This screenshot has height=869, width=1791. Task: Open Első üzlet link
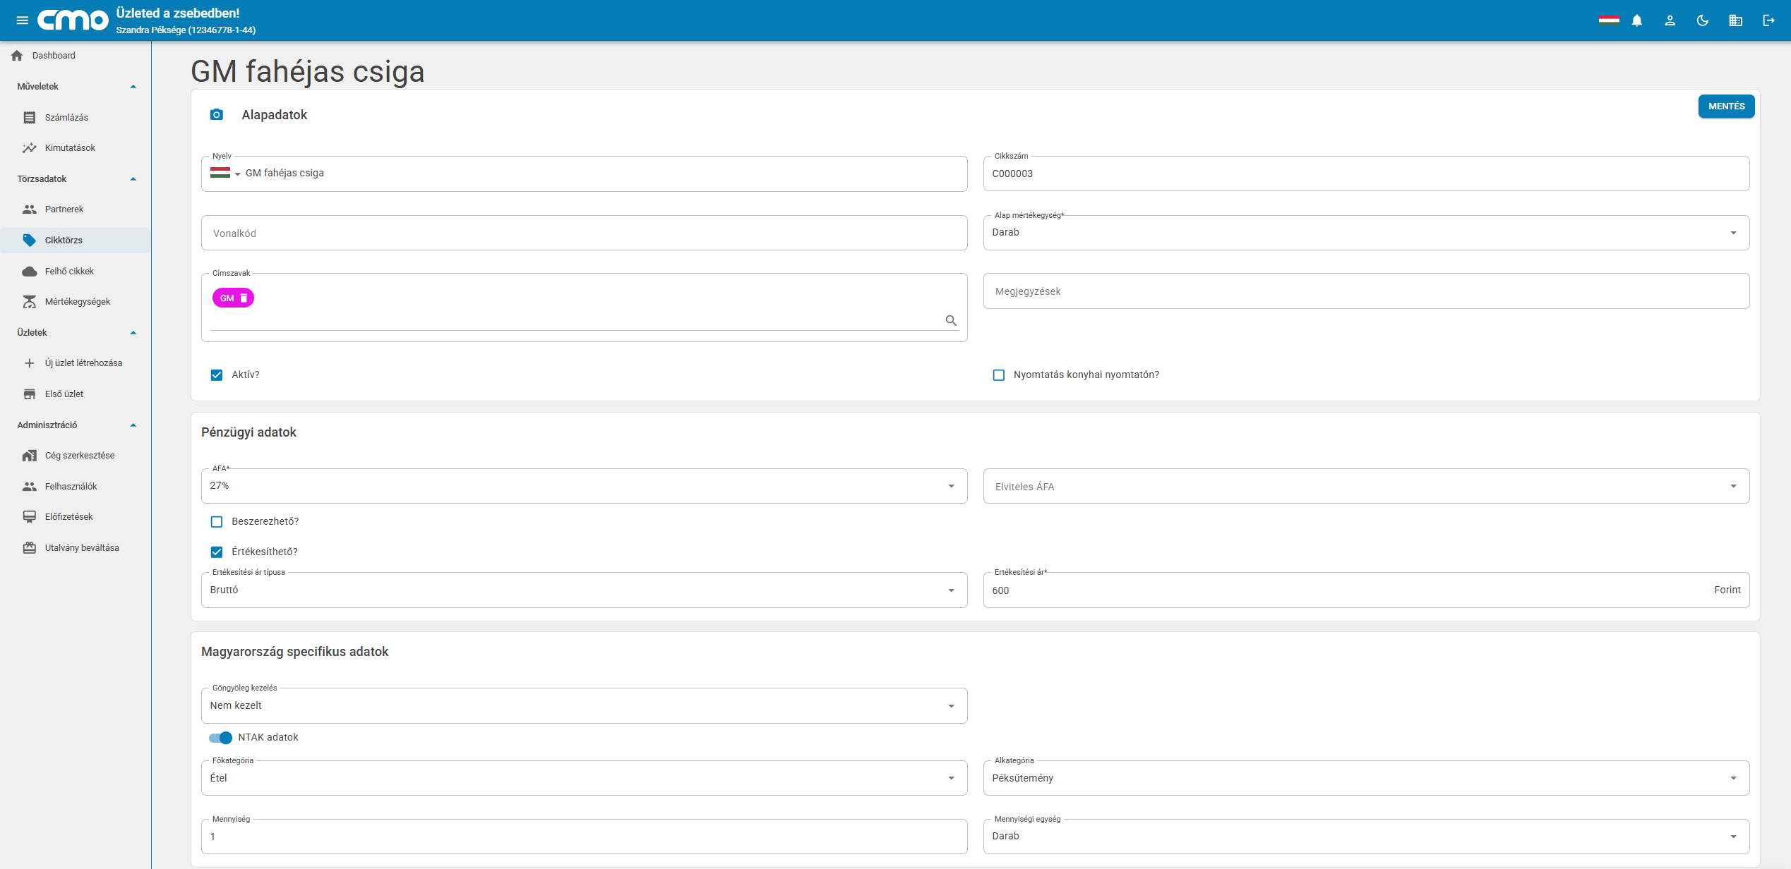coord(76,394)
